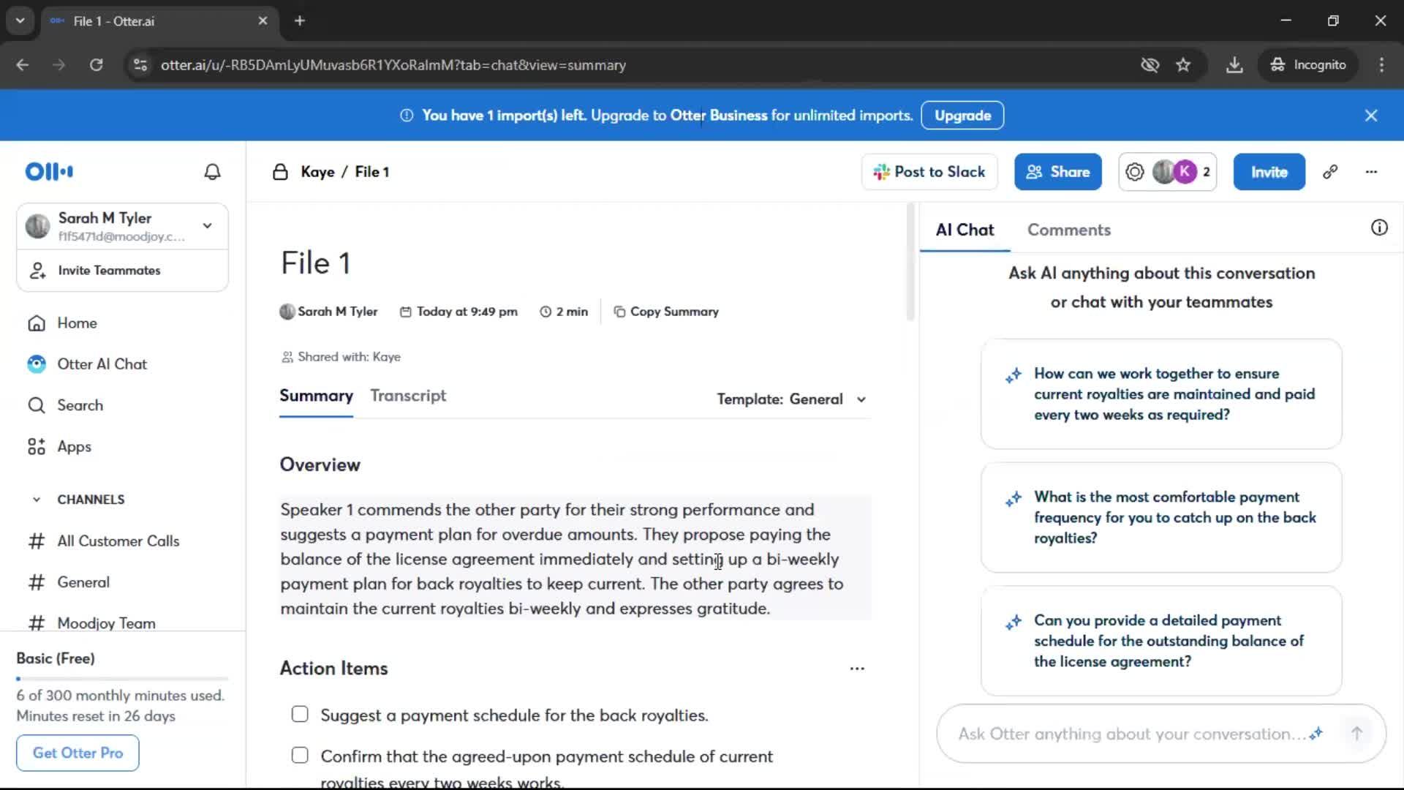
Task: Click the monthly minutes usage bar
Action: 122,679
